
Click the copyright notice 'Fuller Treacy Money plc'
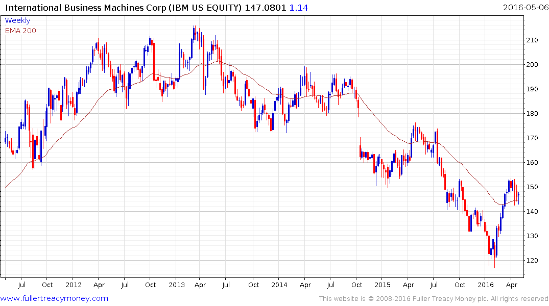(450, 299)
